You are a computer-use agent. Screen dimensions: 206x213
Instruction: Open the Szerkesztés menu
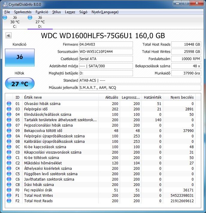(23, 12)
